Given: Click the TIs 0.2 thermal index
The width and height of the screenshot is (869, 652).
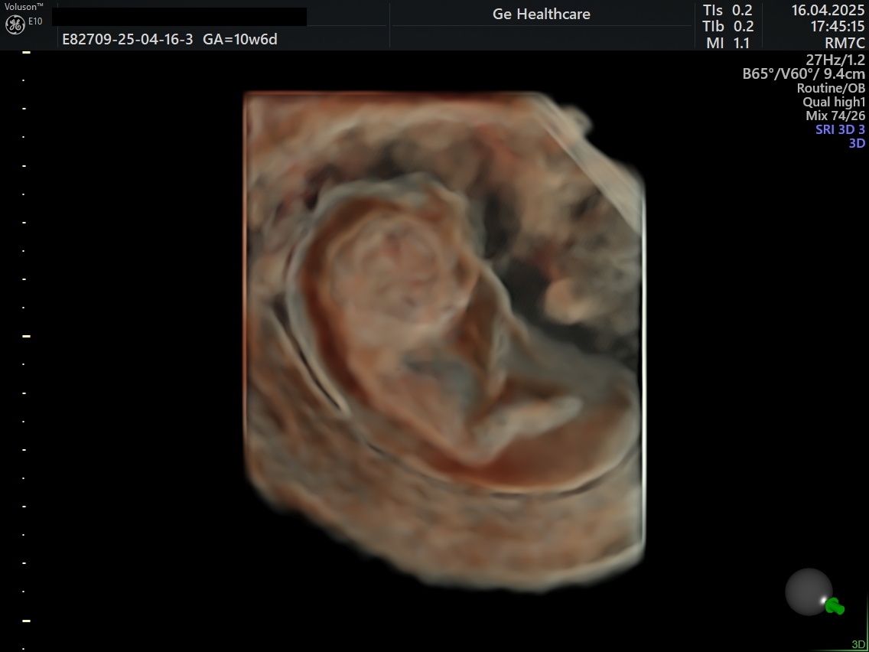Looking at the screenshot, I should (727, 10).
